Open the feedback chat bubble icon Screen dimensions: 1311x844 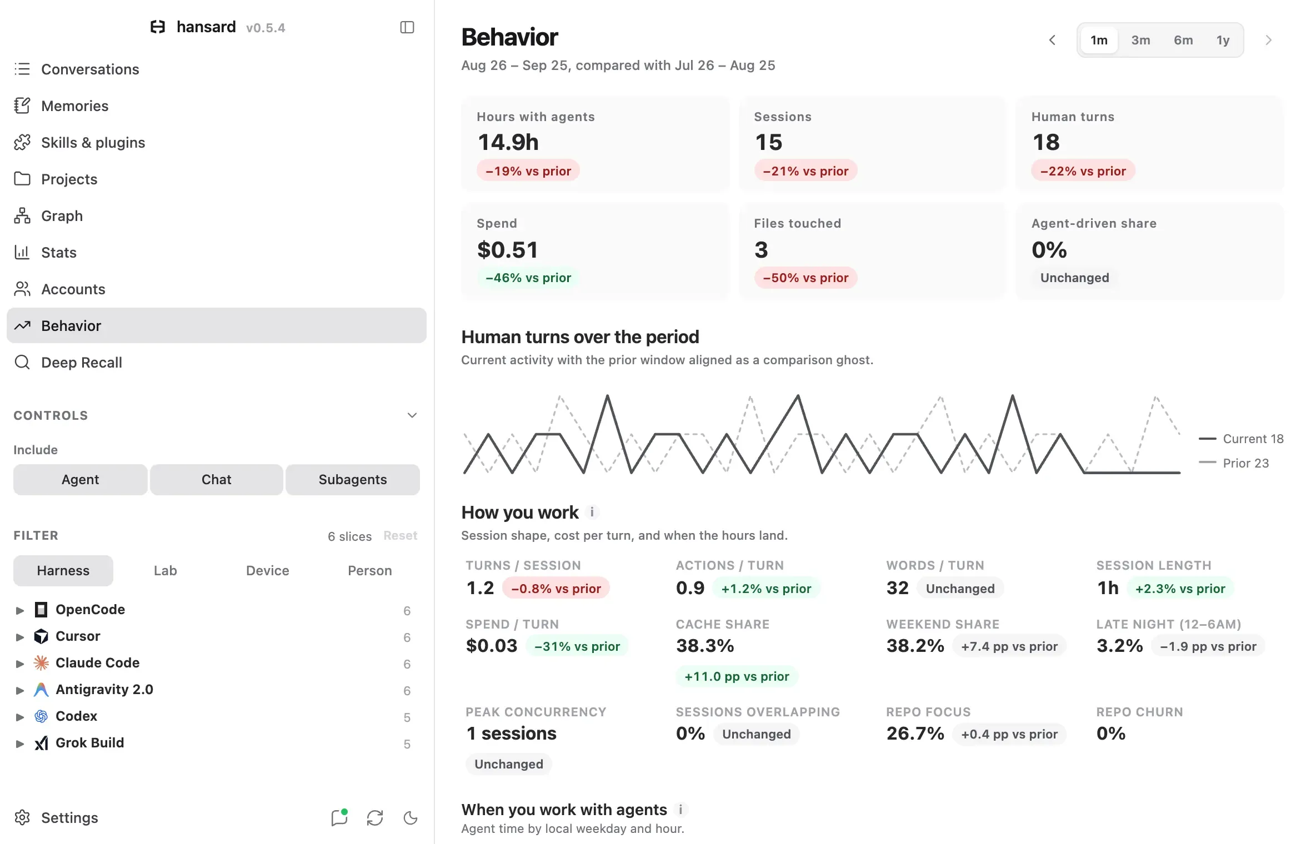point(339,817)
